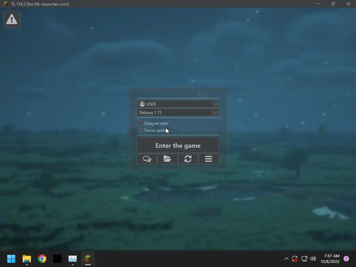Image resolution: width=356 pixels, height=267 pixels.
Task: Click the sync update tray icon
Action: point(295,259)
